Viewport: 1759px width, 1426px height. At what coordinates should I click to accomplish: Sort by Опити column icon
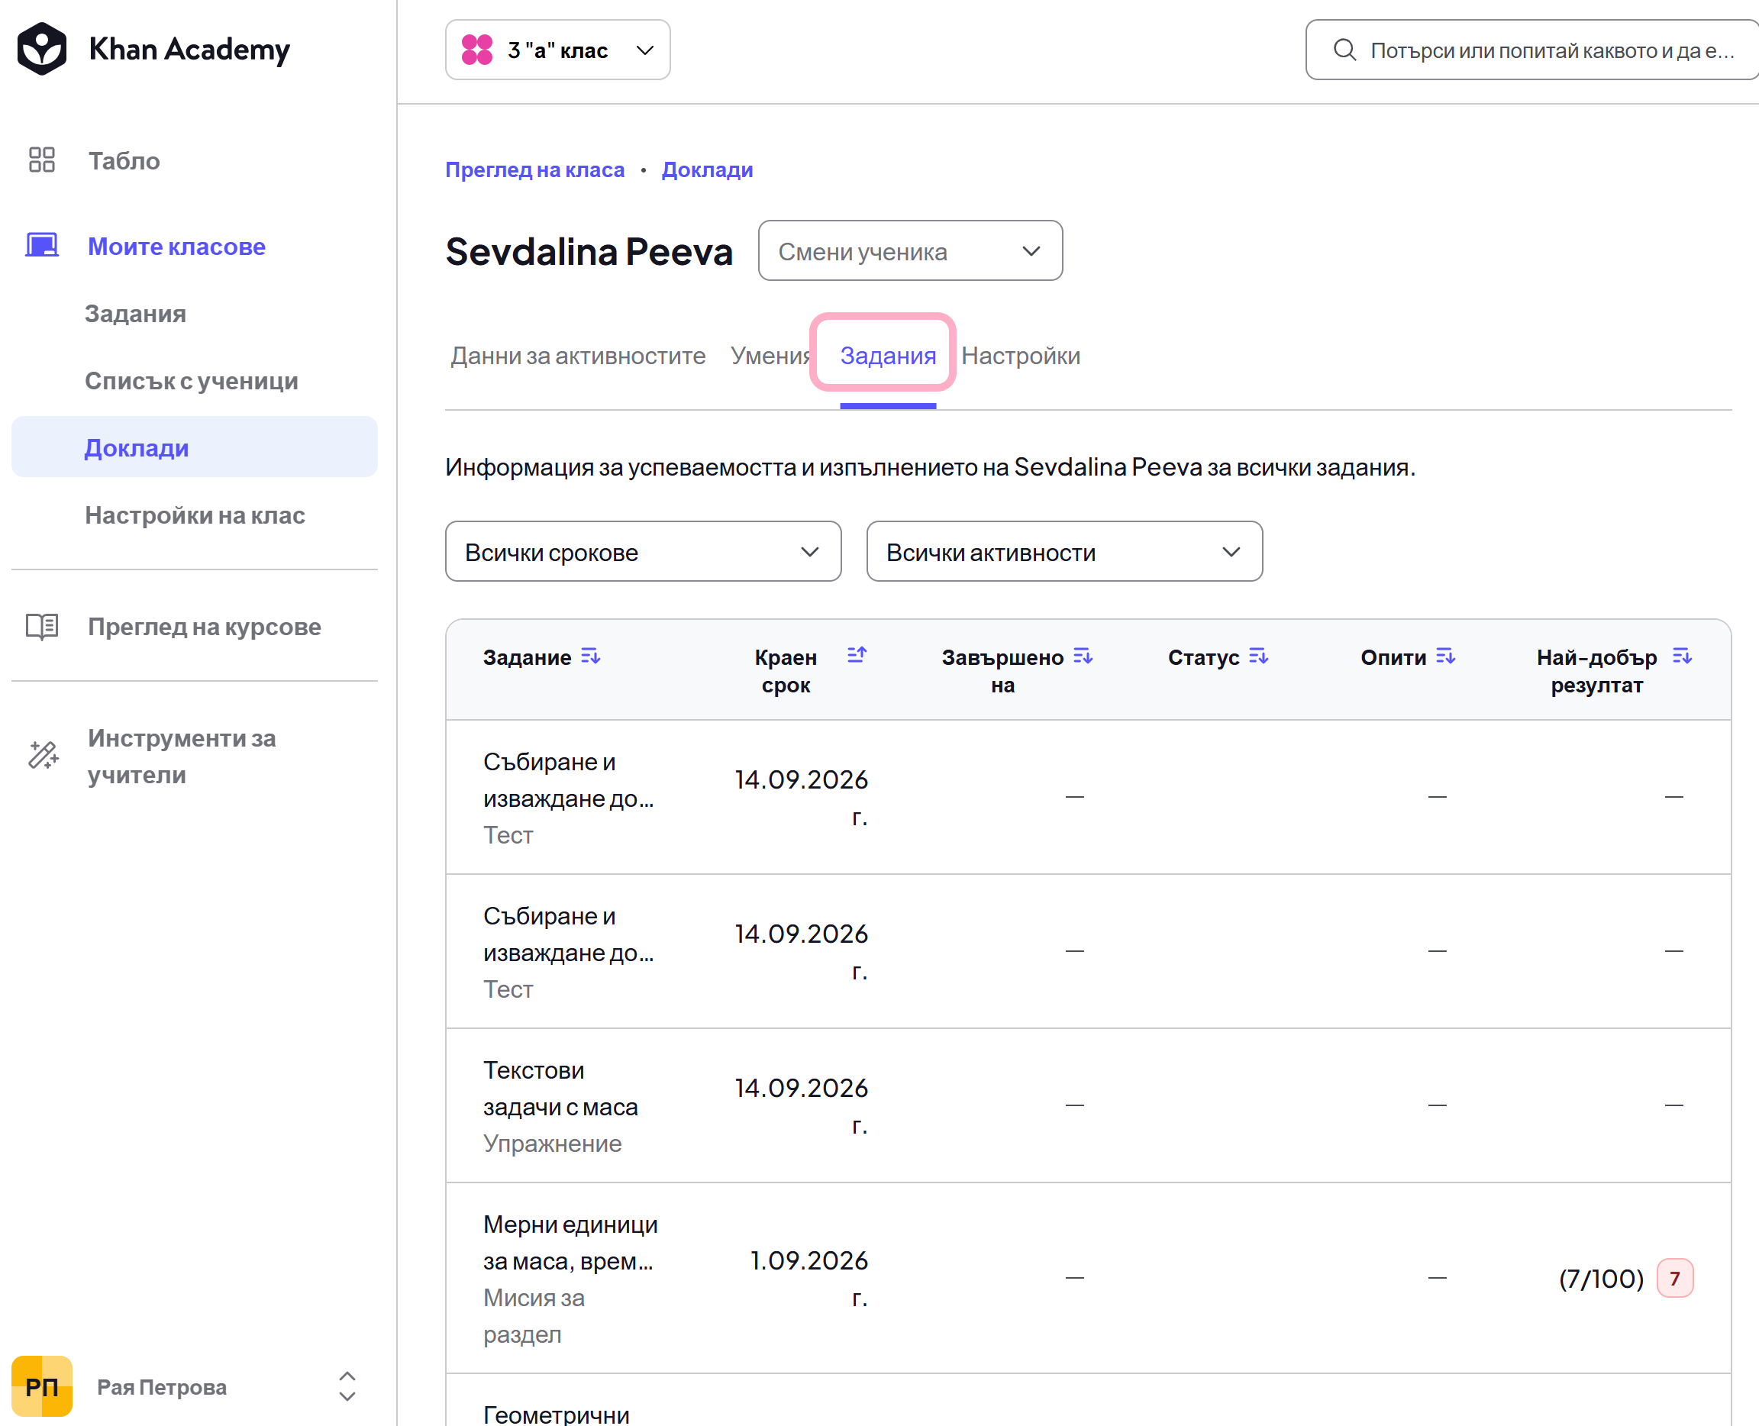(x=1446, y=657)
